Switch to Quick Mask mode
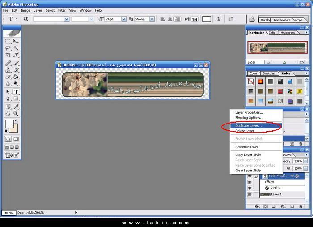The image size is (313, 227). pyautogui.click(x=16, y=139)
